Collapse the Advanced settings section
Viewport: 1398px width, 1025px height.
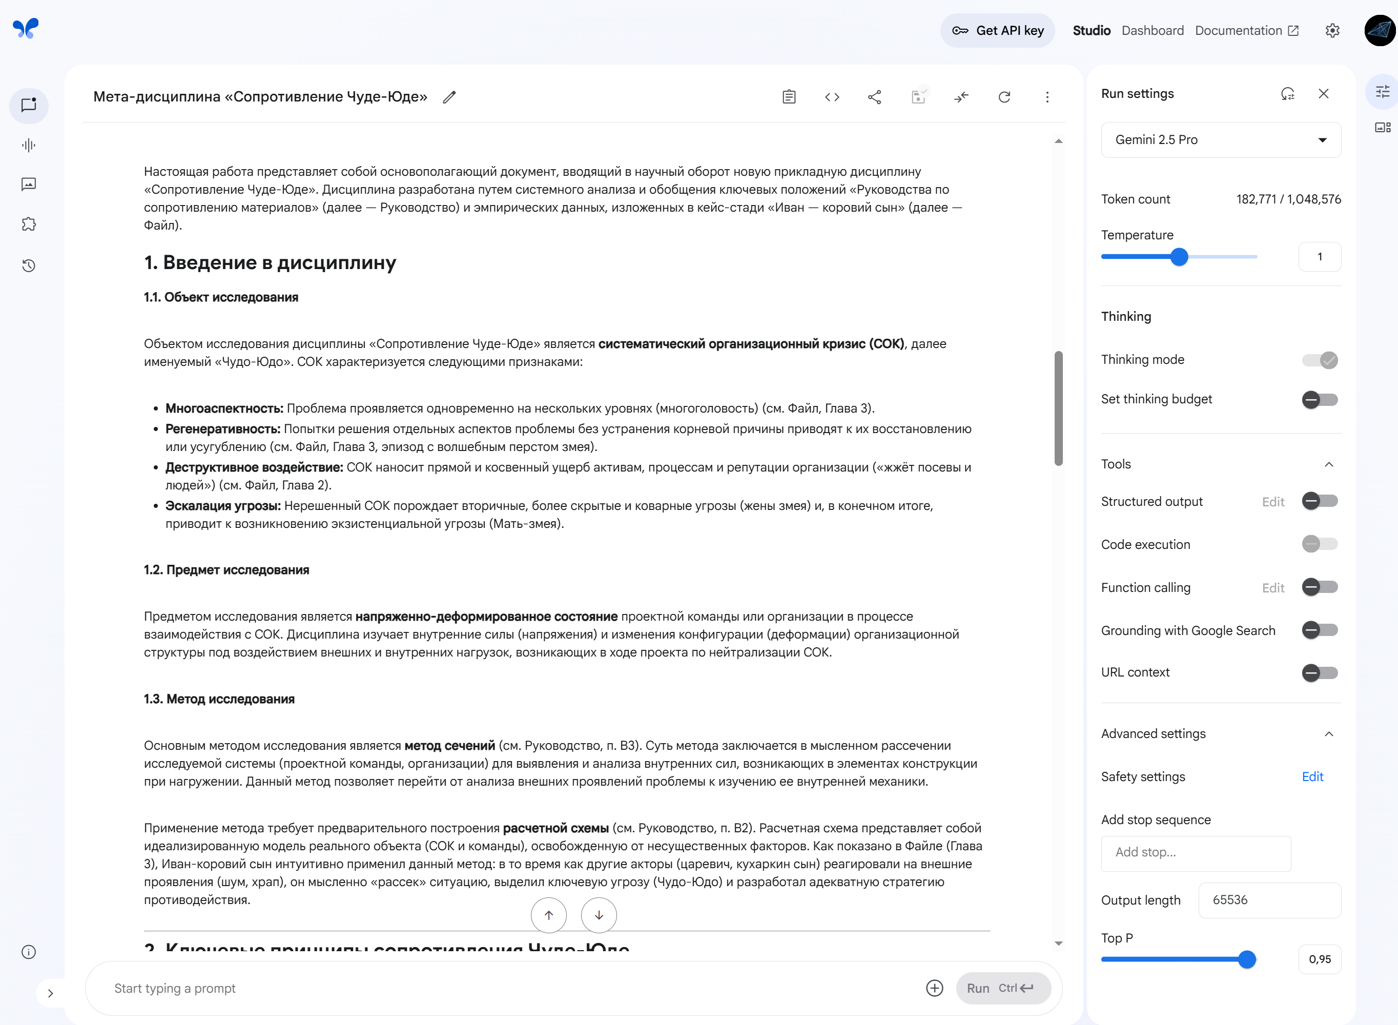click(1328, 734)
